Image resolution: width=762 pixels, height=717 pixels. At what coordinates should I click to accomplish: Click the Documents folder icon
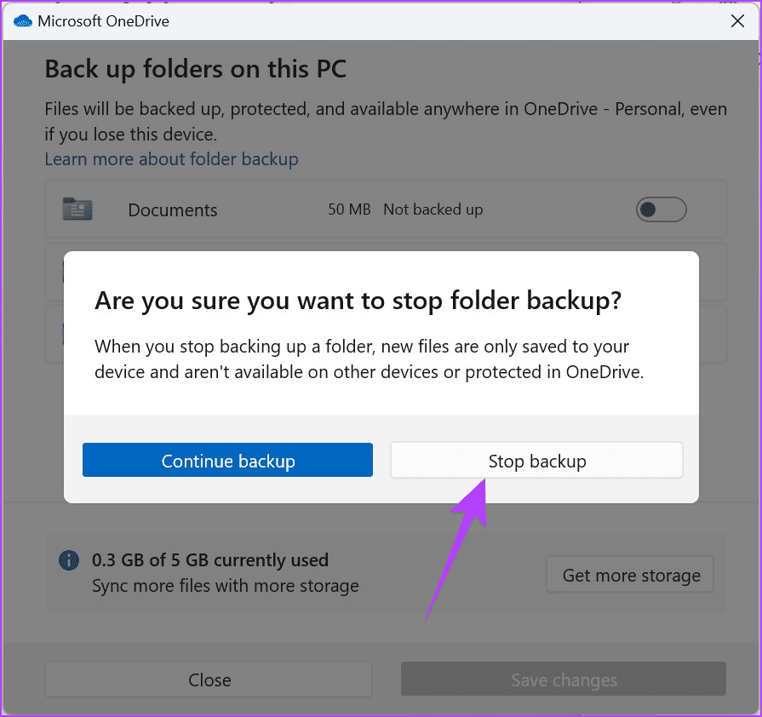[77, 209]
